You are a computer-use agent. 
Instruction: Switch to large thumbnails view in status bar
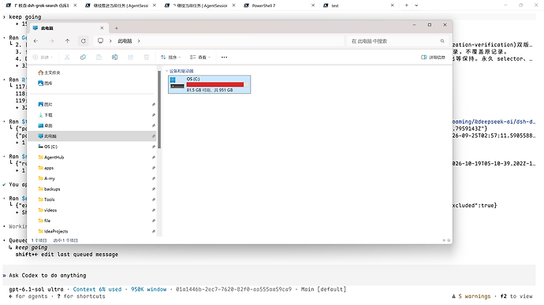pos(449,240)
